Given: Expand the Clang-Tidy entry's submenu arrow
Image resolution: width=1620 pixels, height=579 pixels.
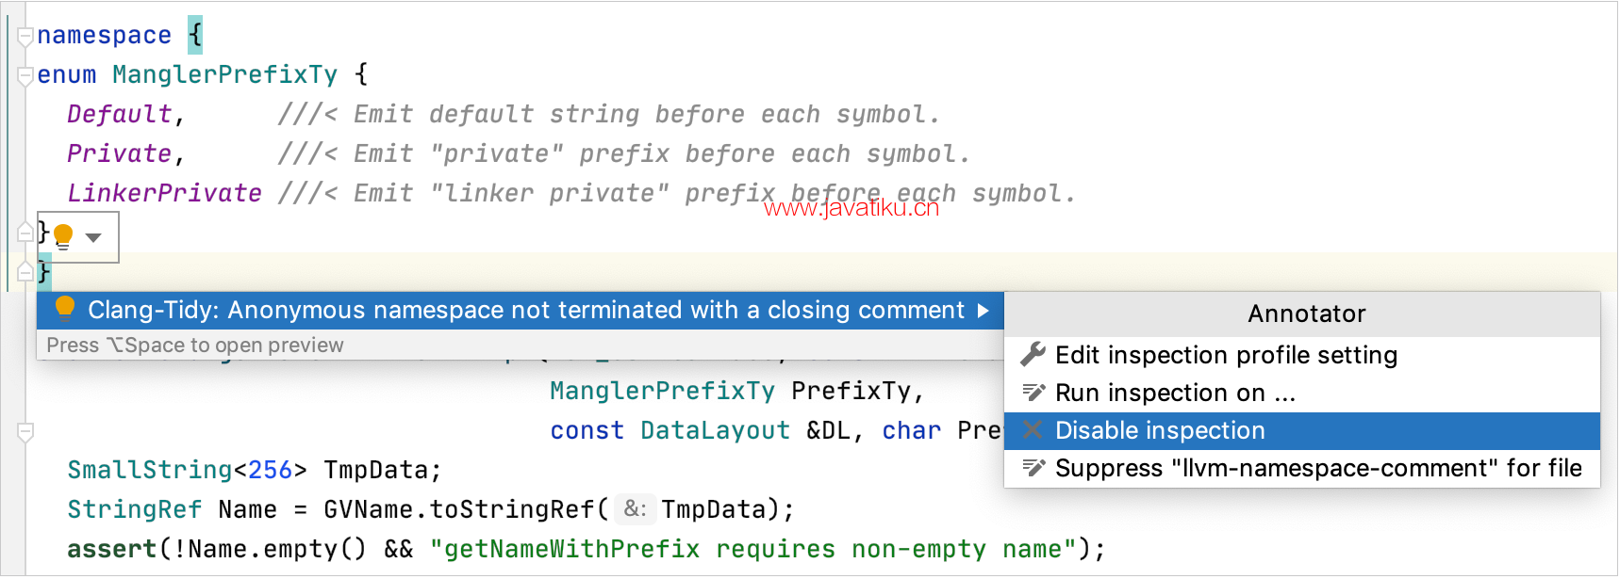Looking at the screenshot, I should [x=984, y=311].
